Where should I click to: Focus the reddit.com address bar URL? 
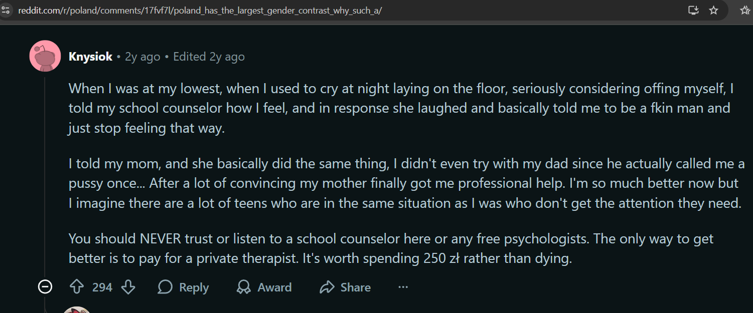click(x=201, y=10)
